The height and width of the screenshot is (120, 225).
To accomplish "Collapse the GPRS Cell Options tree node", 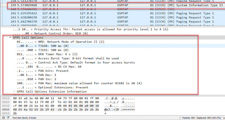I will tap(10, 37).
